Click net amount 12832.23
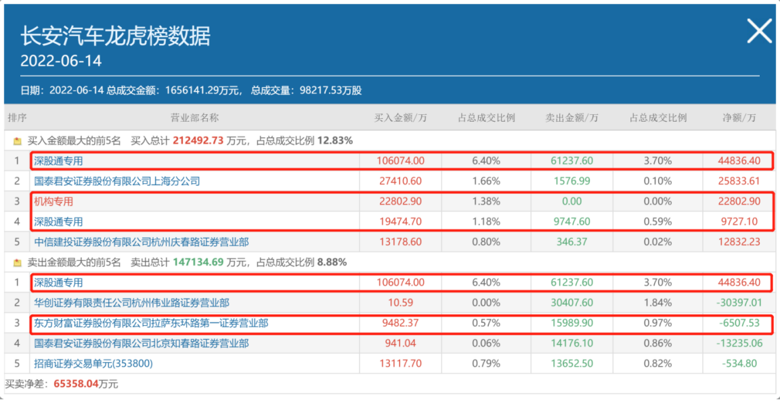780x400 pixels. [x=739, y=242]
